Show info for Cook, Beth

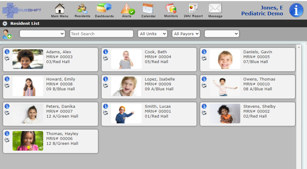(106, 52)
